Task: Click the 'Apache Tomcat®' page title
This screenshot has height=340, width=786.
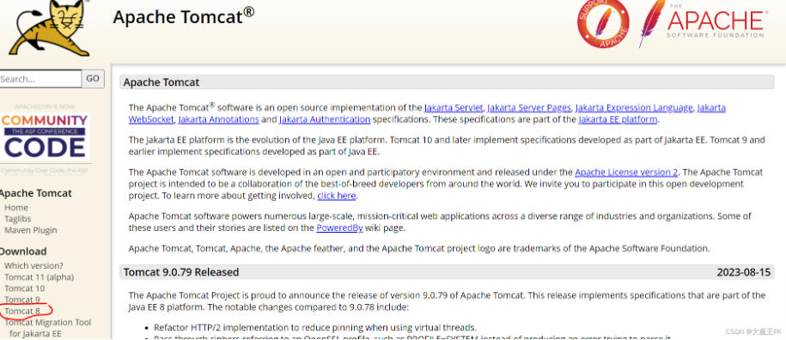Action: pyautogui.click(x=184, y=16)
